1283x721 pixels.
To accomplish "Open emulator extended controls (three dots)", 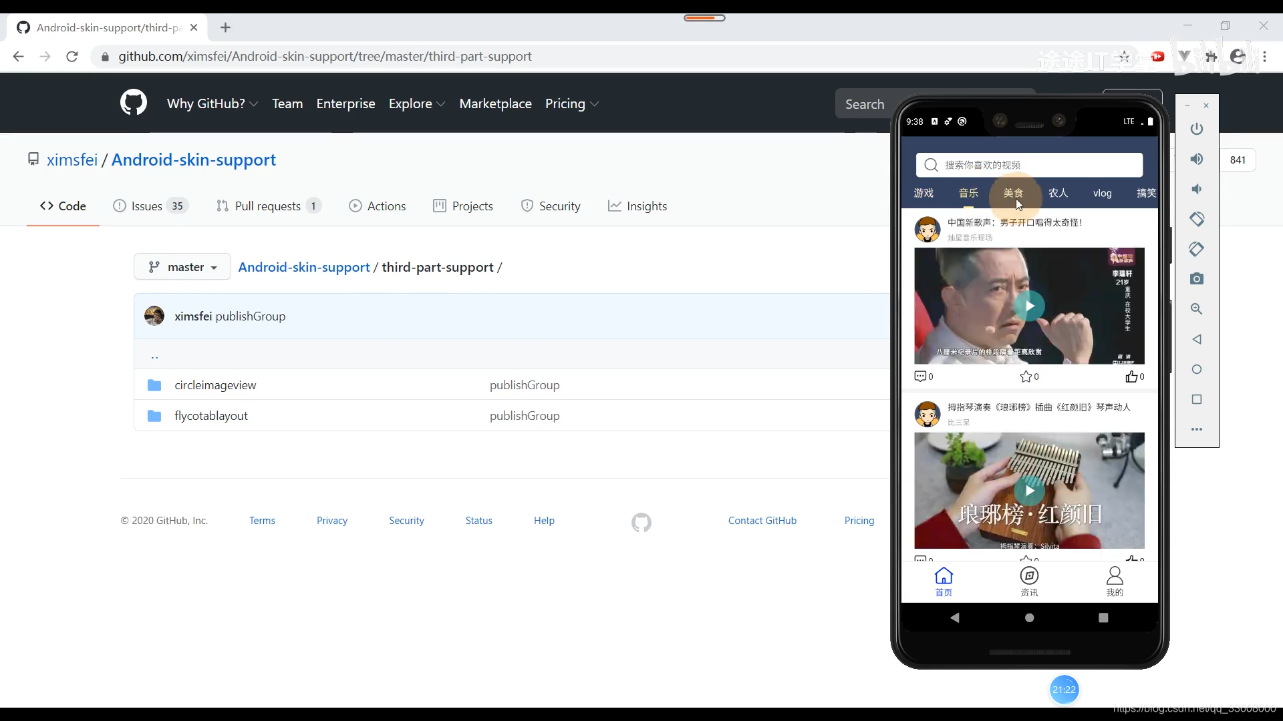I will (x=1197, y=429).
